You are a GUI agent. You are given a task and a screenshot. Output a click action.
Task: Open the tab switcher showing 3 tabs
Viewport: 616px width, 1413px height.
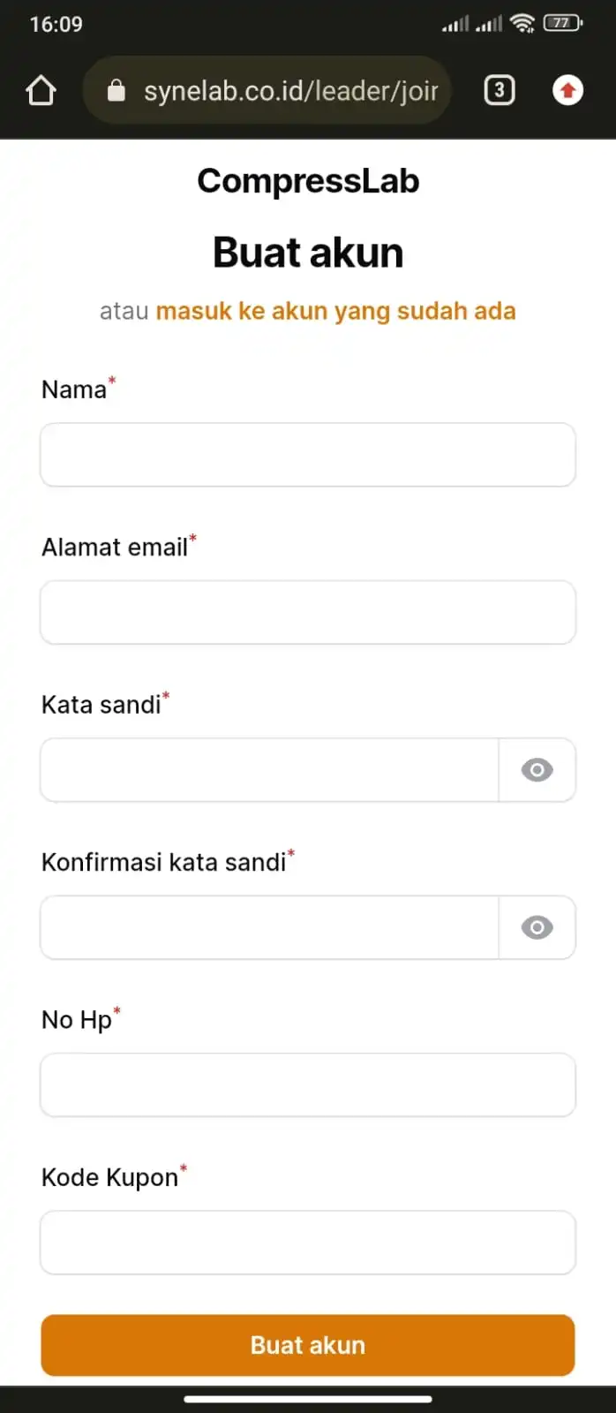point(499,90)
